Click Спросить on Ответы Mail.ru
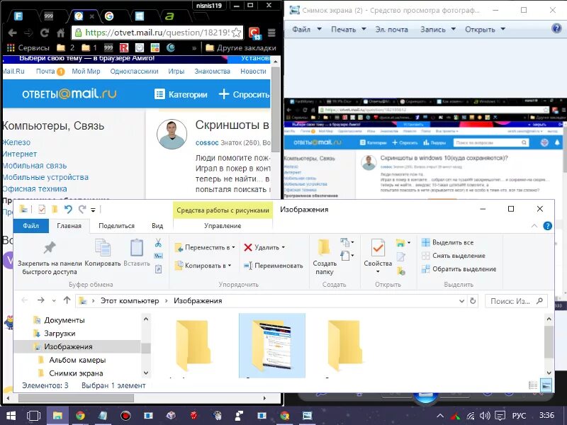Screen dimensions: 567x425 (x=244, y=94)
